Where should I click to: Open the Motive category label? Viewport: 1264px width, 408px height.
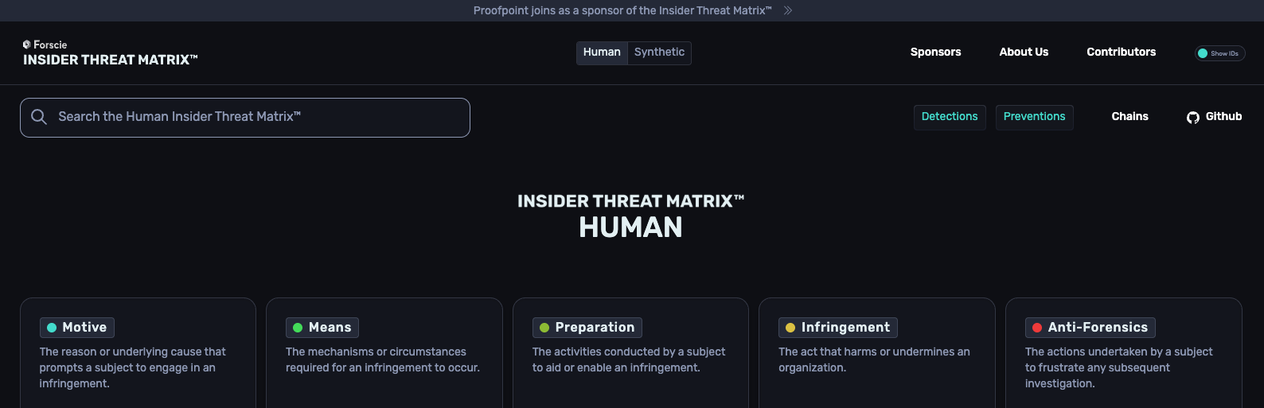click(77, 328)
